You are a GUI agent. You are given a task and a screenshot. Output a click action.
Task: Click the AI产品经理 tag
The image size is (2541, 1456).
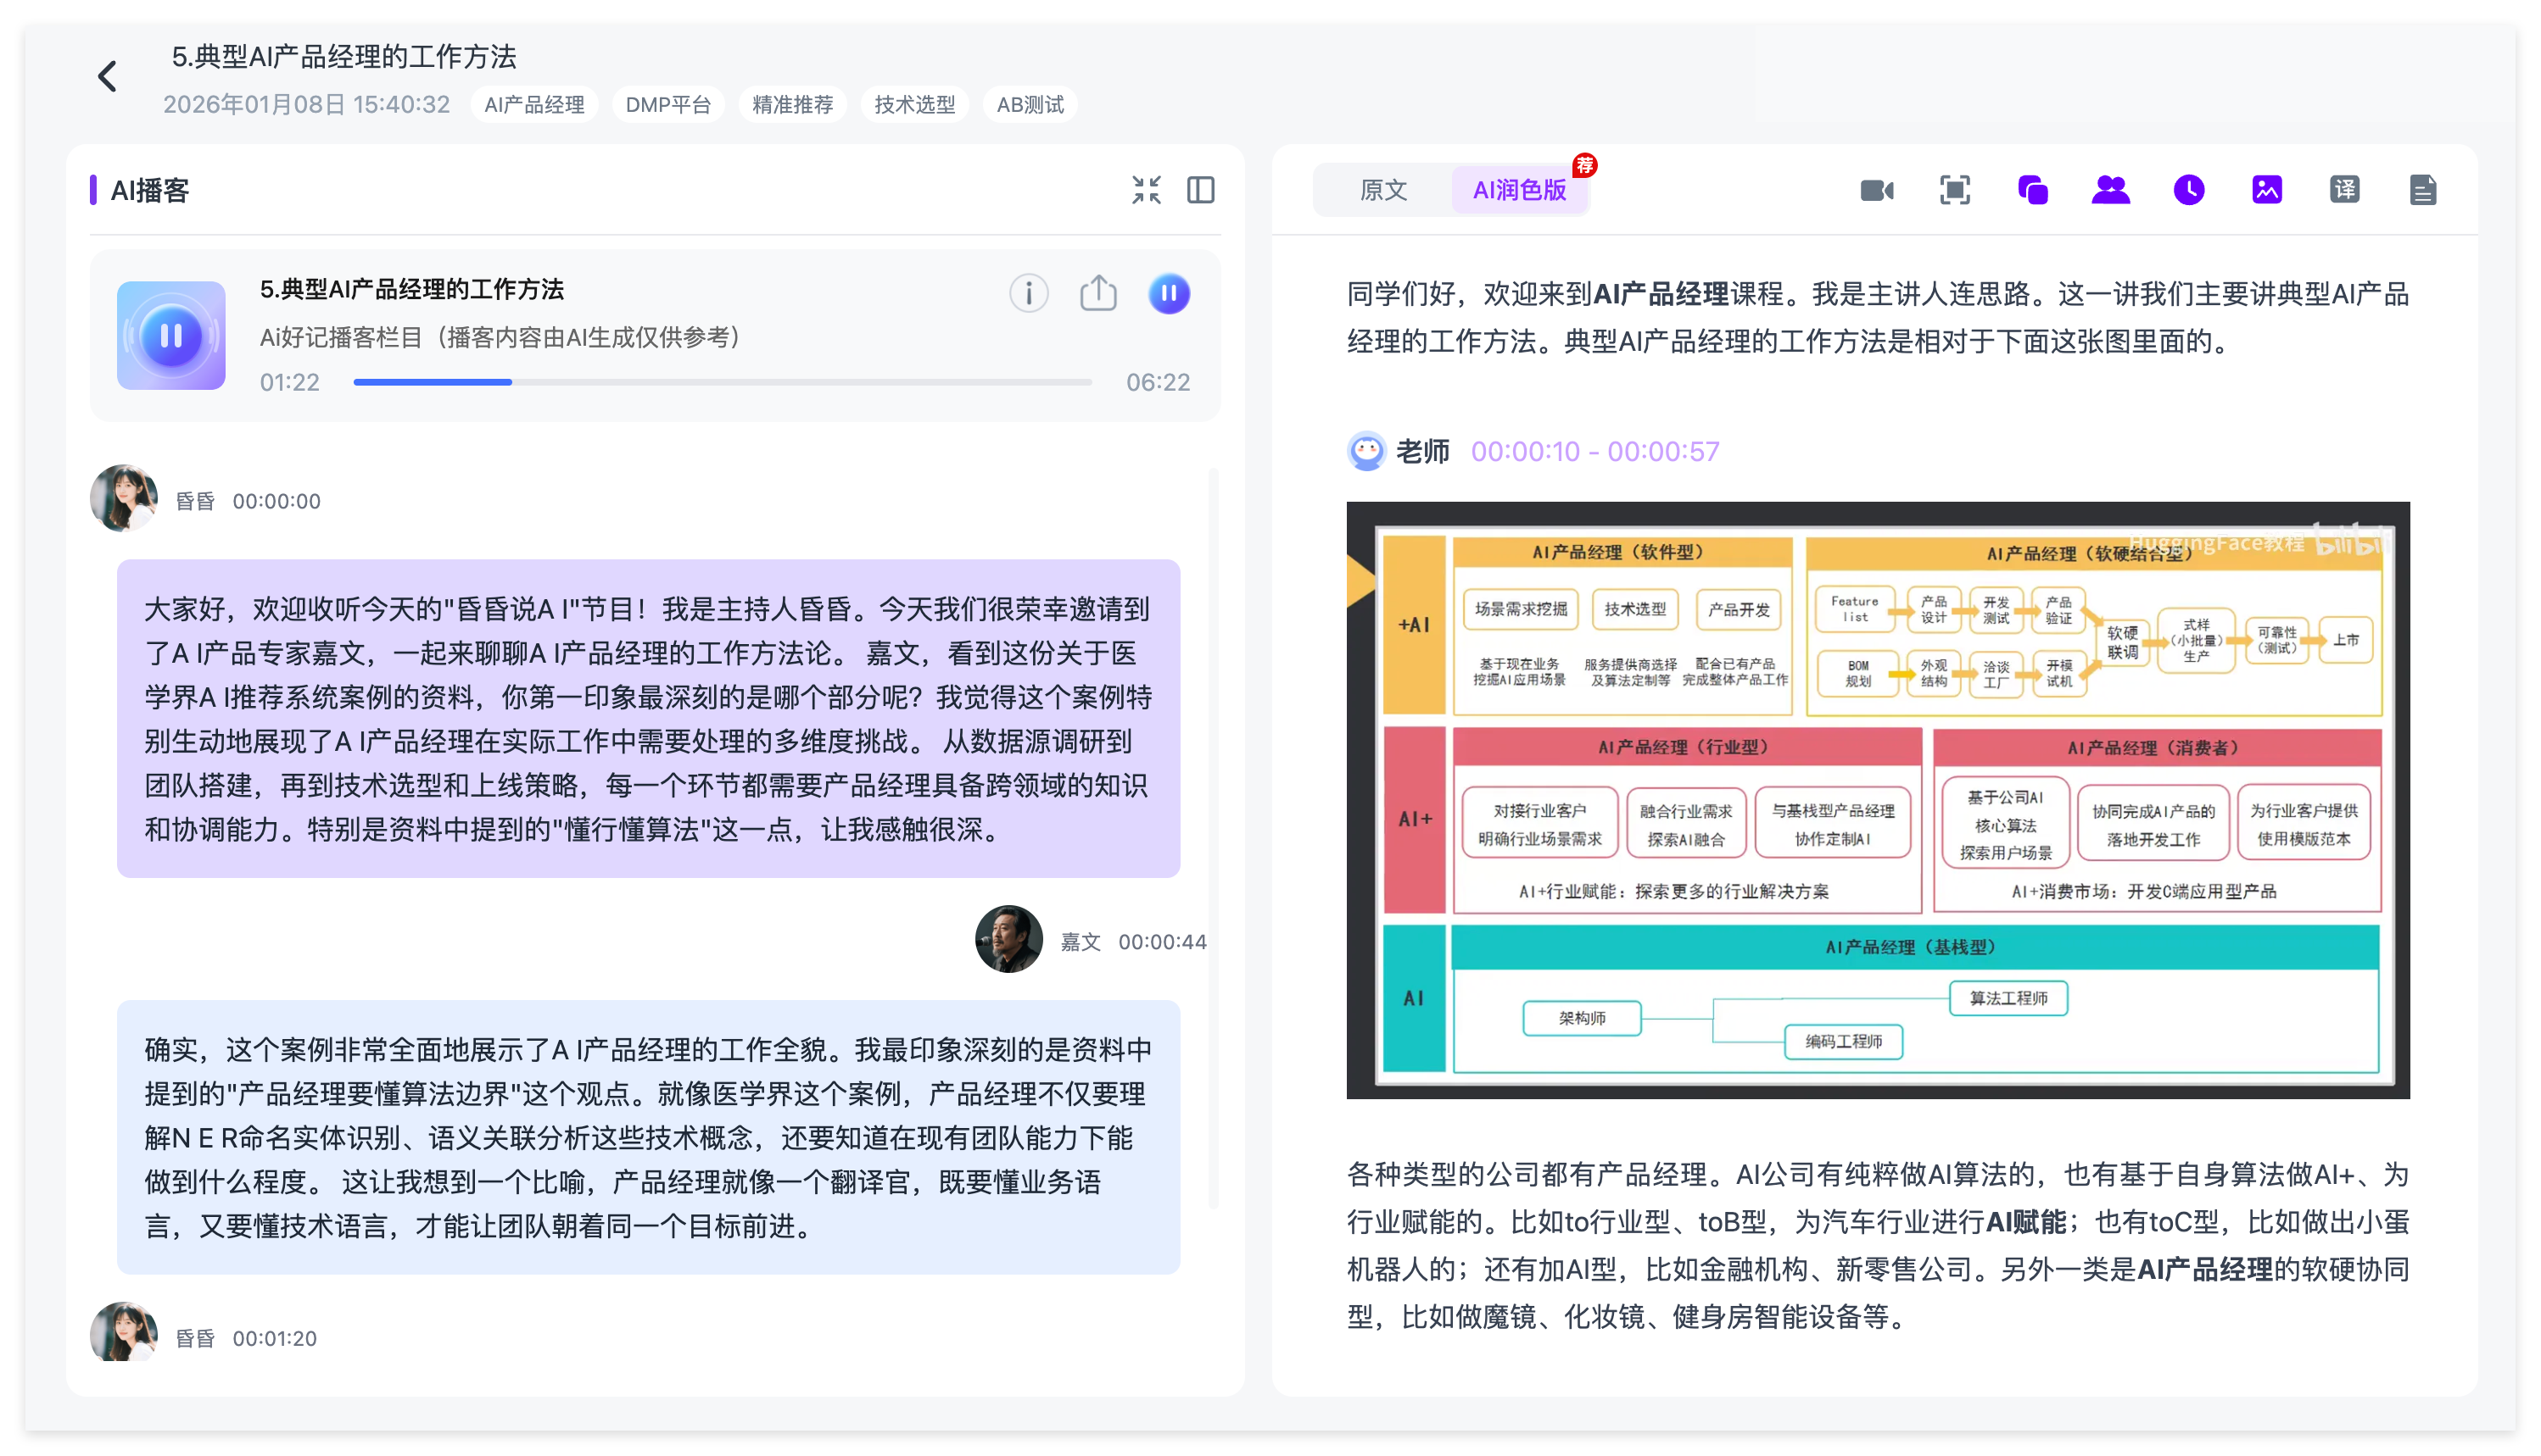point(533,105)
